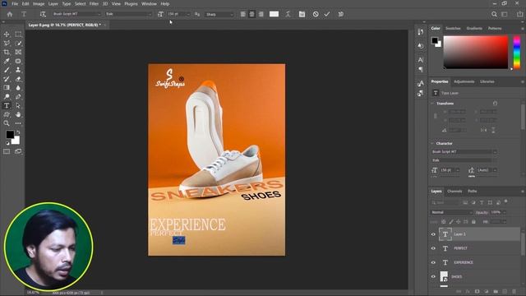The width and height of the screenshot is (526, 296).
Task: Select the Clone Stamp tool
Action: (x=18, y=70)
